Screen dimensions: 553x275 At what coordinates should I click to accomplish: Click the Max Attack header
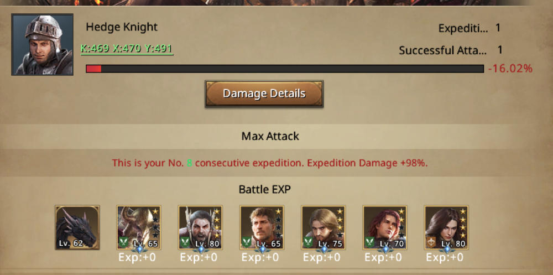(270, 136)
